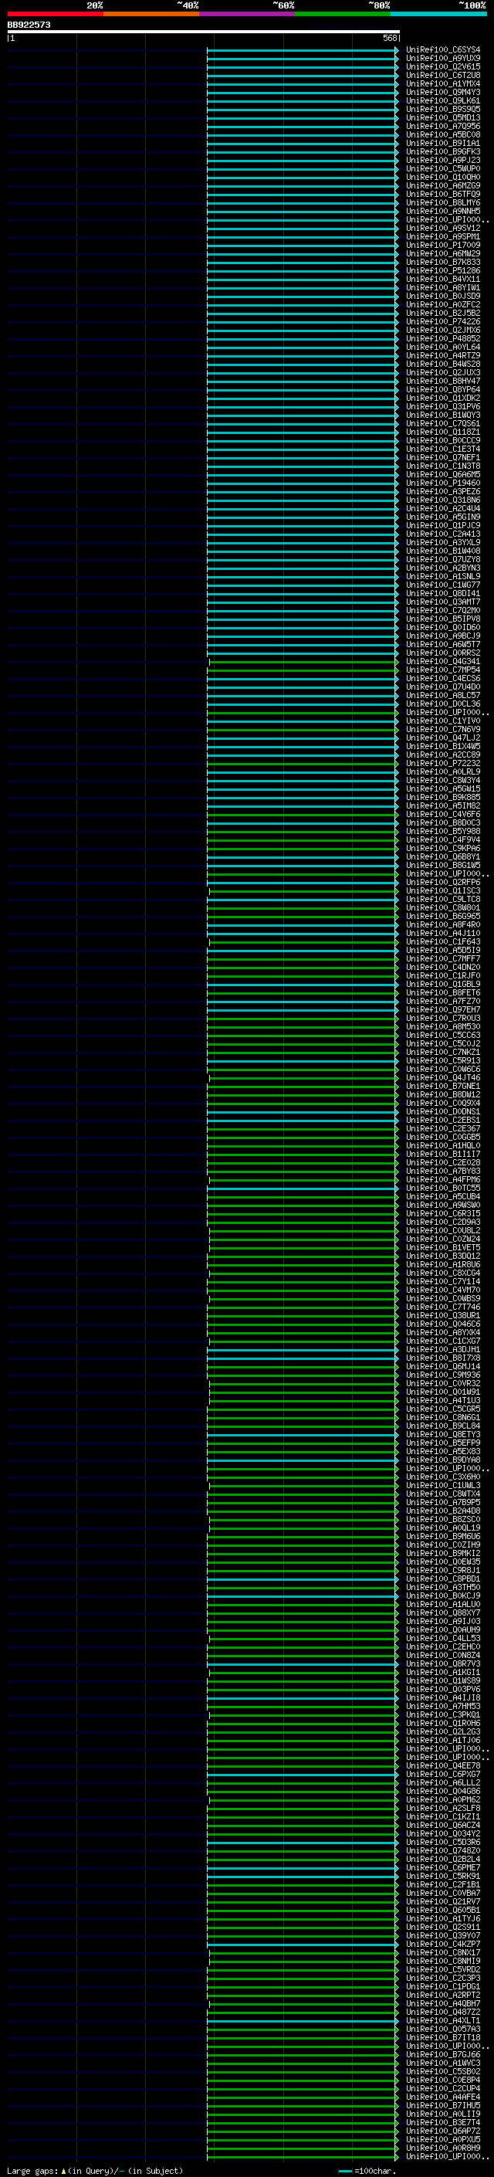Select hit UniRef100_C6R3I5
Viewport: 494px width, 2177px height.
(x=443, y=1212)
